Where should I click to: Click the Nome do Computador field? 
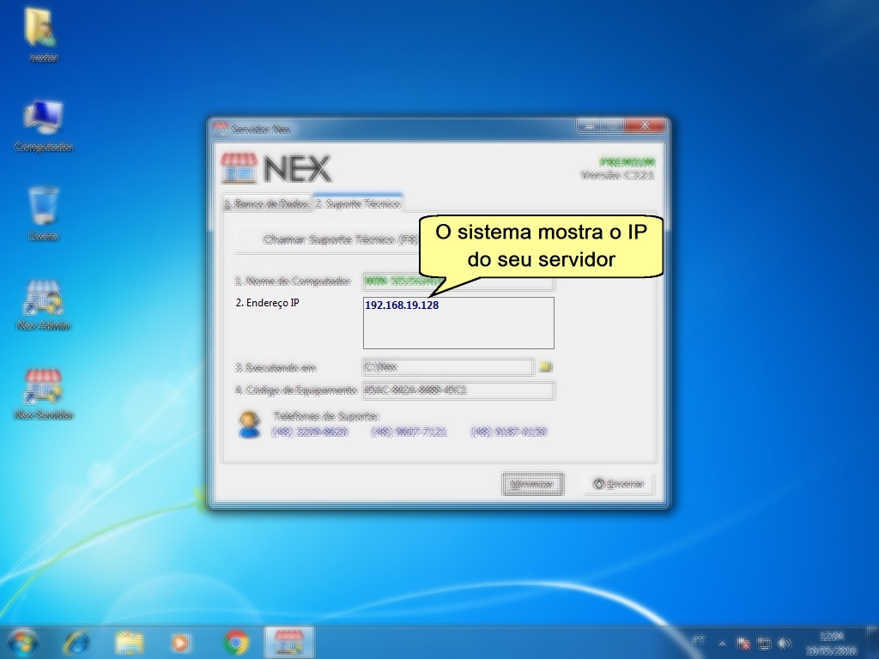click(x=458, y=281)
